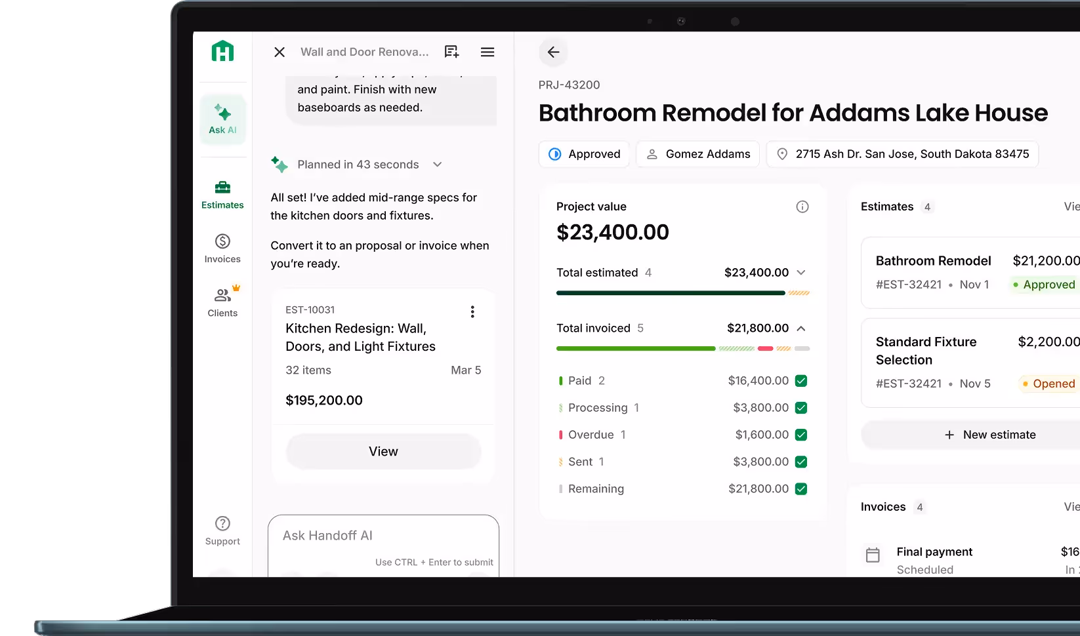Click the Project value info icon

click(802, 207)
